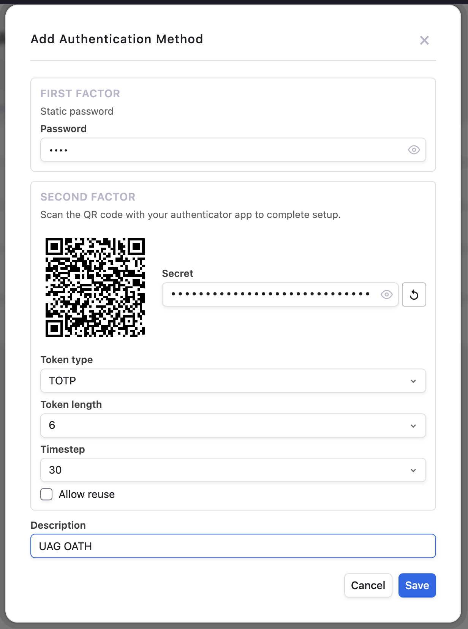Click the Password input field
468x629 pixels.
(x=233, y=150)
